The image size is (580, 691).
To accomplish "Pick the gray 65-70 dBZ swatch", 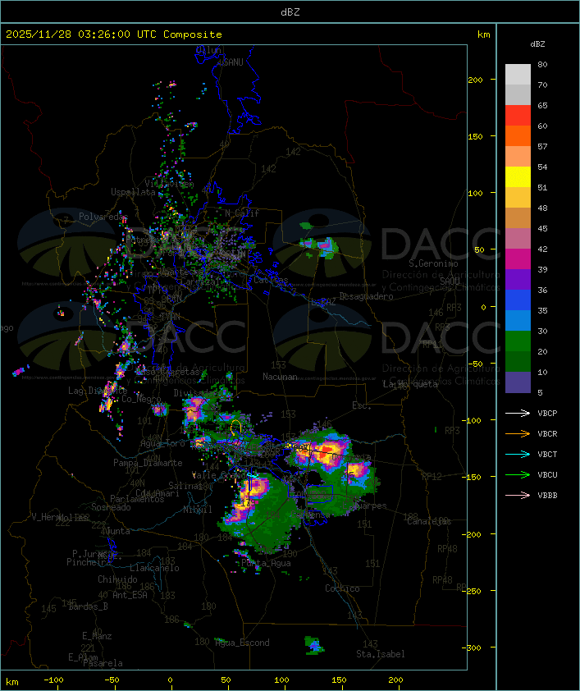I will point(518,94).
